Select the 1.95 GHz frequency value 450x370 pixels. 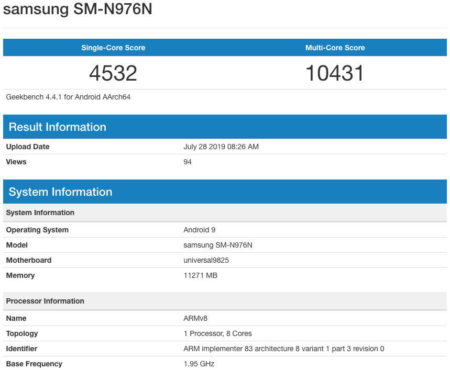click(199, 364)
